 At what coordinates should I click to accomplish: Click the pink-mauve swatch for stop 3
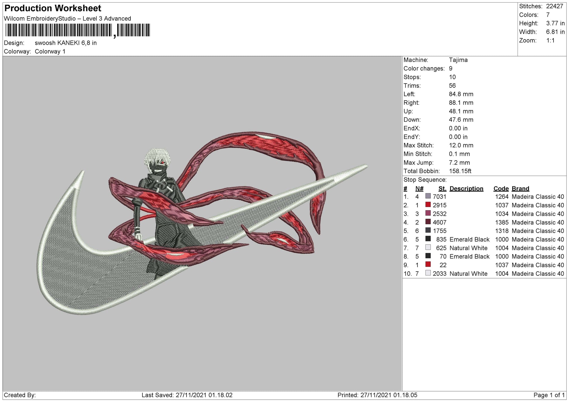(428, 213)
